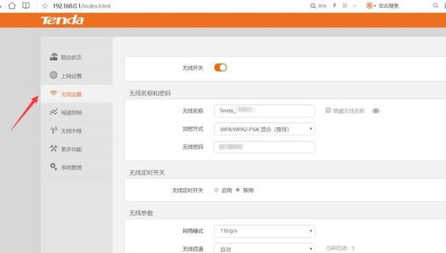Click the wireless relay antenna icon
Screen dimensions: 446x253
point(54,130)
